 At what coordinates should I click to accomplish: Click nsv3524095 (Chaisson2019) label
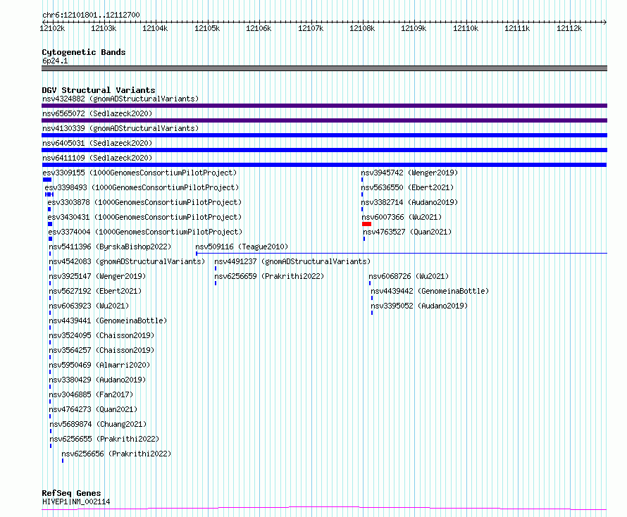[x=101, y=335]
